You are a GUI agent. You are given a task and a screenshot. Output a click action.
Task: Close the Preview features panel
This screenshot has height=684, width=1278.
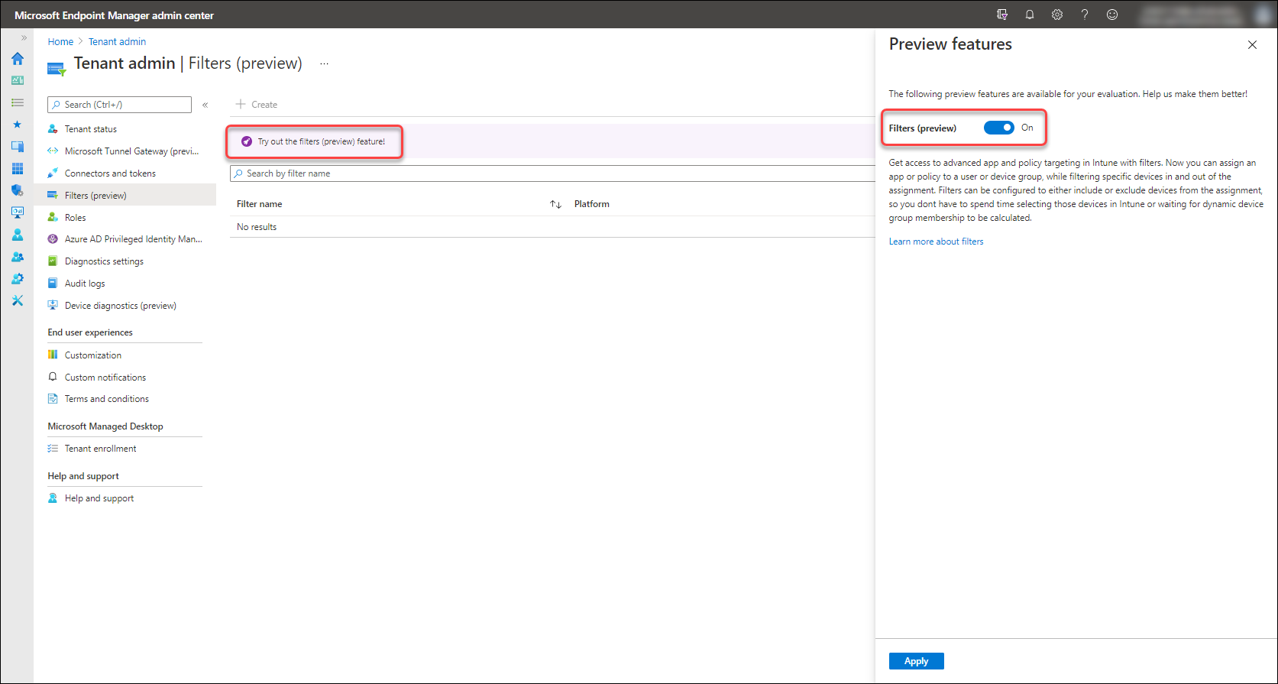pos(1252,45)
